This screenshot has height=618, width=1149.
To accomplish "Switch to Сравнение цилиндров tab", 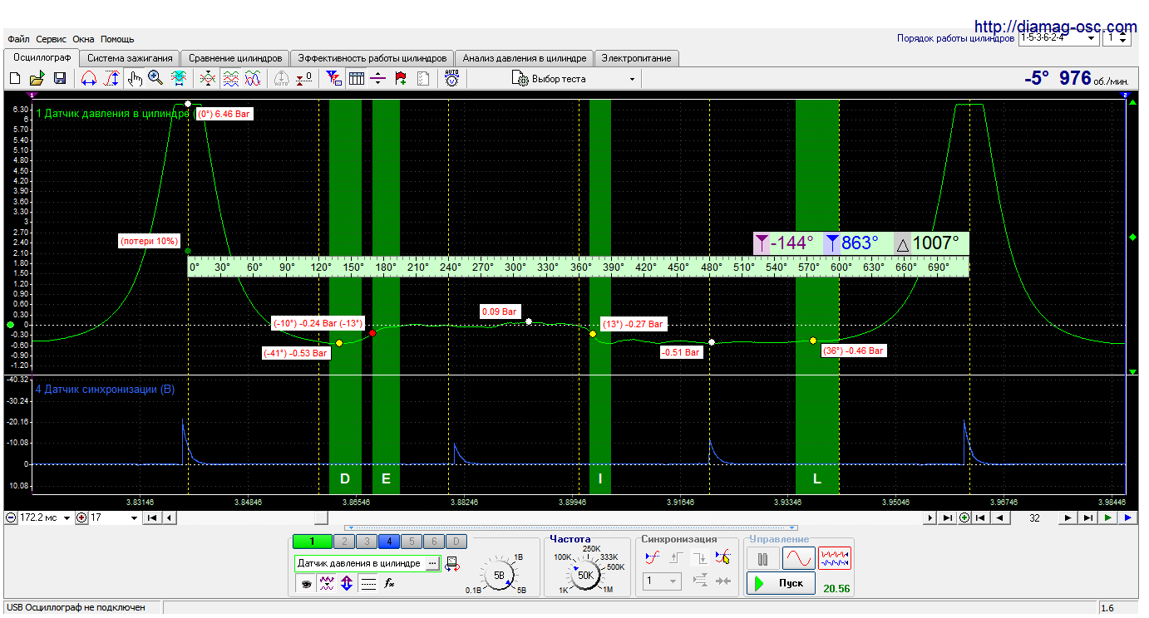I will tap(235, 58).
